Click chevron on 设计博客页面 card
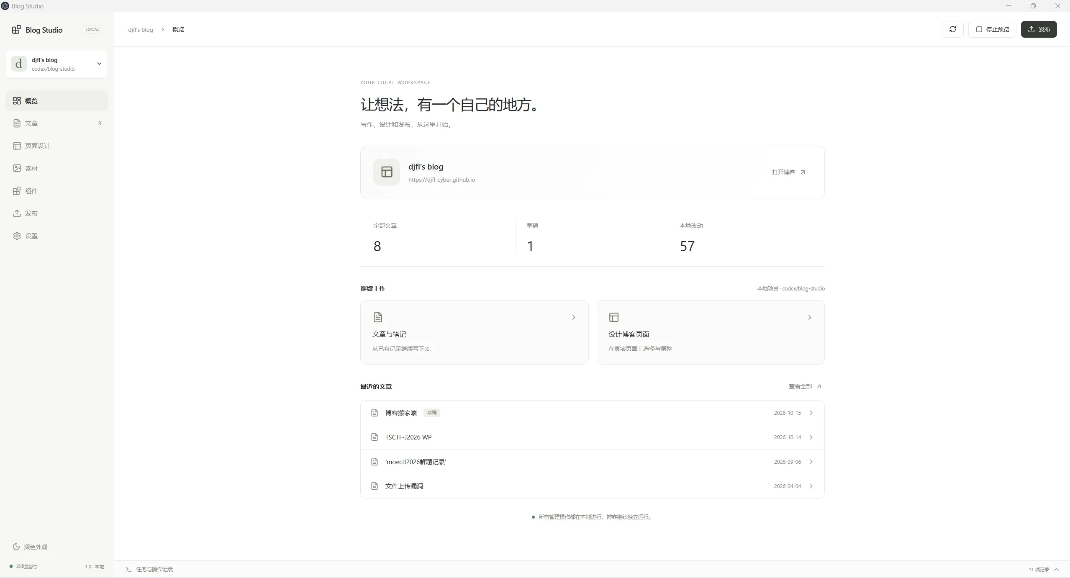The width and height of the screenshot is (1070, 578). click(x=809, y=317)
